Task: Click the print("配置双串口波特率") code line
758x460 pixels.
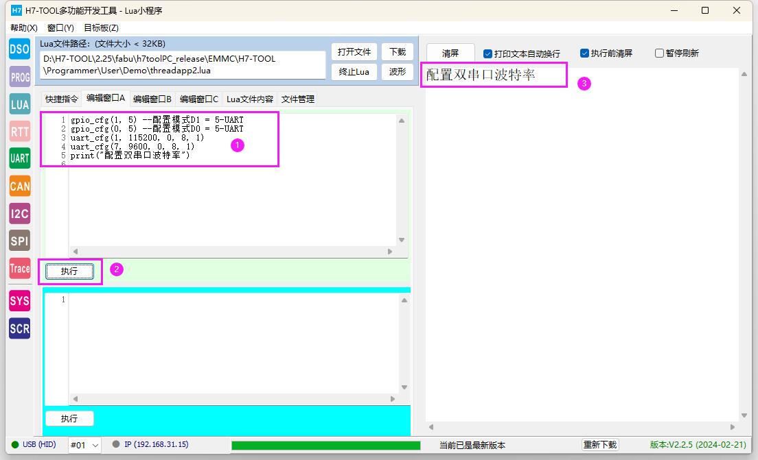Action: click(130, 156)
